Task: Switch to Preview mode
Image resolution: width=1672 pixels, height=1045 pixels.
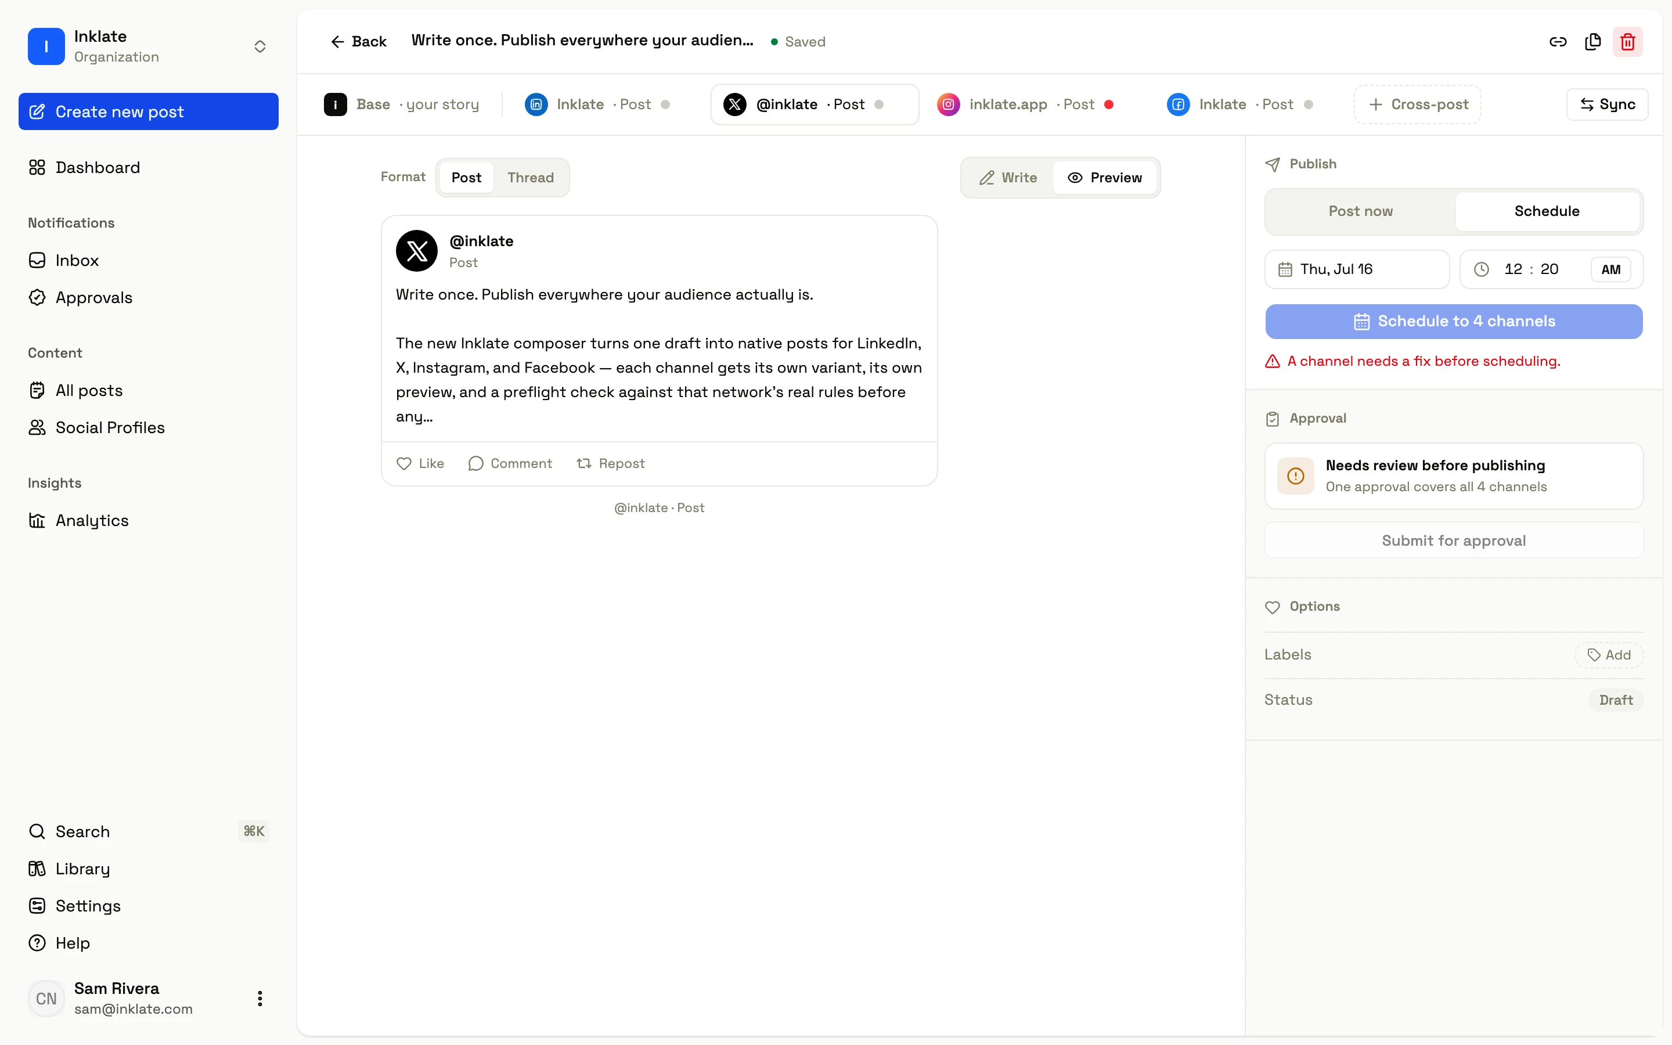Action: (1105, 178)
